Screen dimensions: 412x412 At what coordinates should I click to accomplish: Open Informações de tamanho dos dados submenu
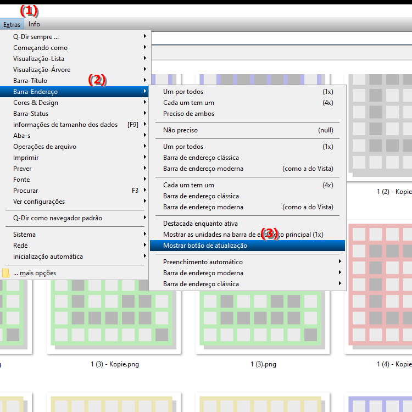pyautogui.click(x=75, y=125)
